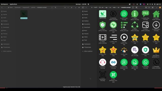Open path options menu in right window

pos(133,8)
